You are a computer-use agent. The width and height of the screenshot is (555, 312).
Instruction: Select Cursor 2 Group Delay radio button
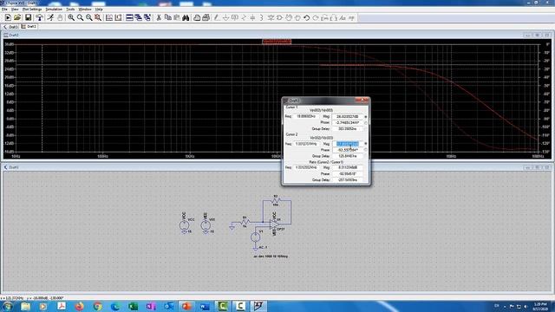pyautogui.click(x=366, y=156)
